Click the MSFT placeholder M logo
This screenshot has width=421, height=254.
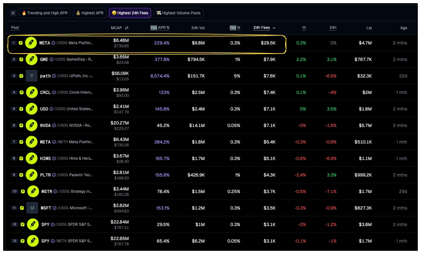point(32,208)
